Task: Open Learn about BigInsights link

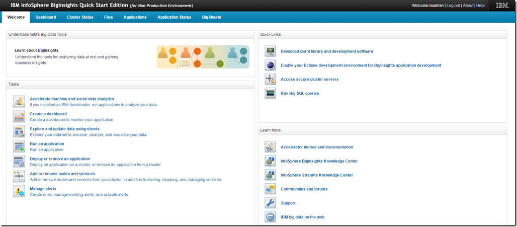Action: tap(37, 50)
